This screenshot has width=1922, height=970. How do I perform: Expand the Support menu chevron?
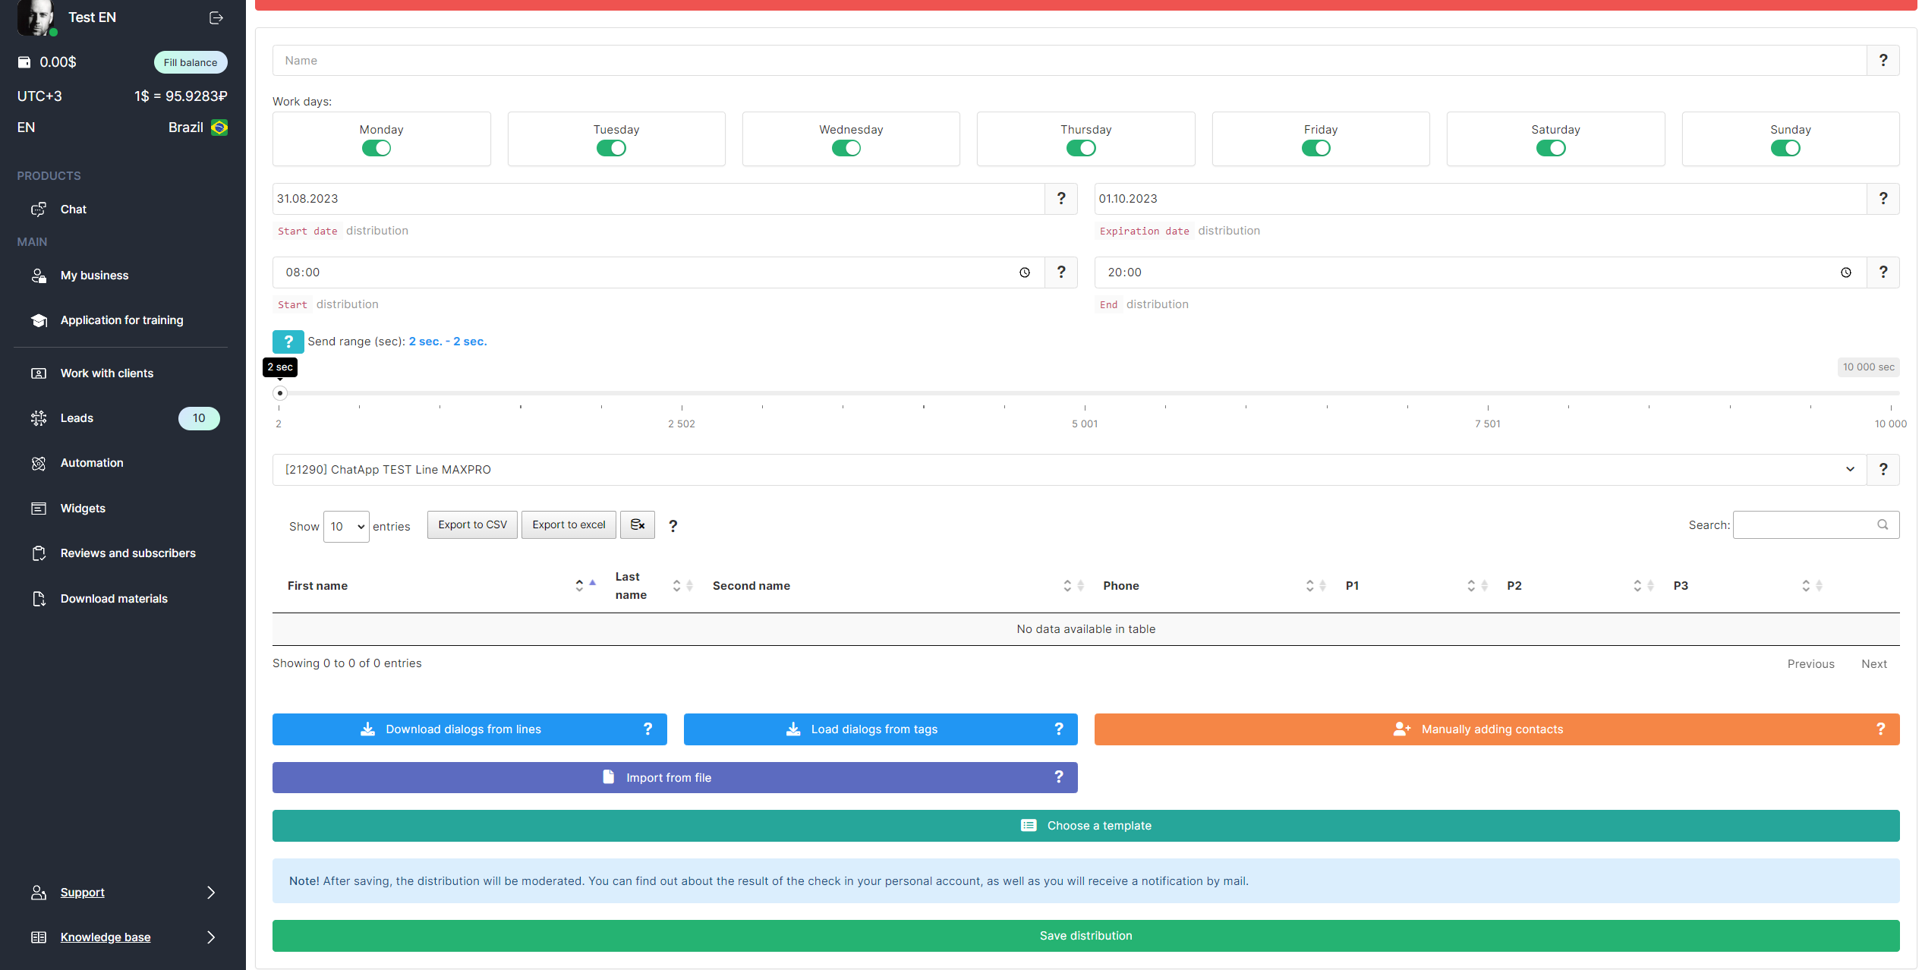pos(211,893)
